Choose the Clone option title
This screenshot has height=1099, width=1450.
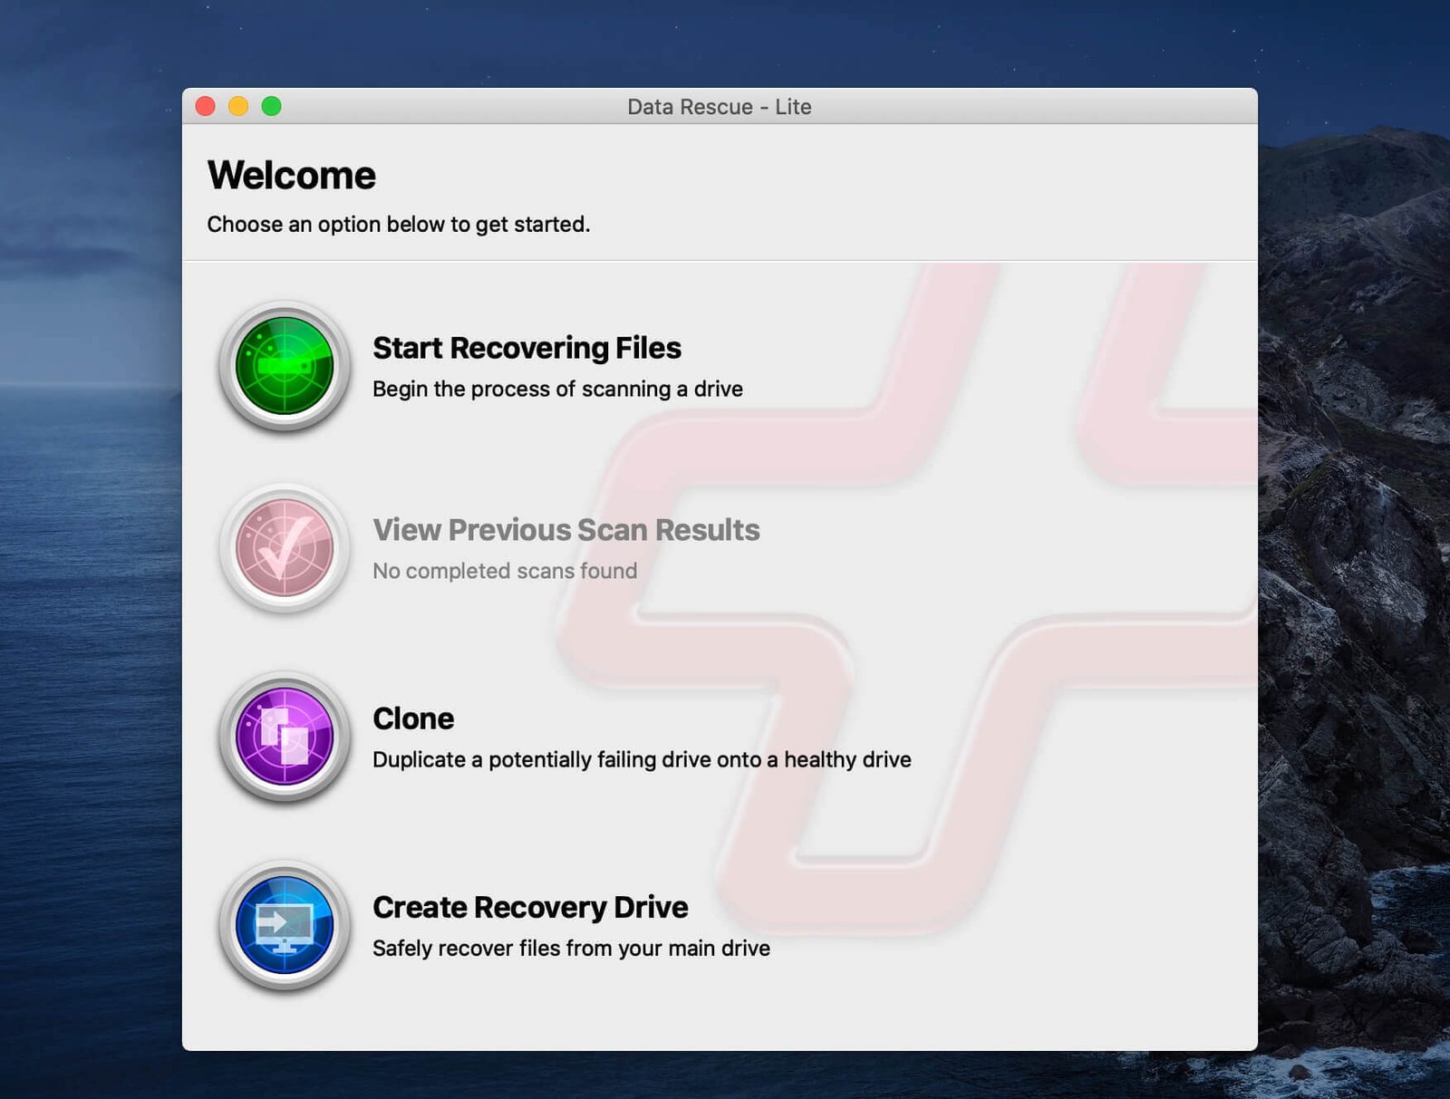[x=413, y=718]
